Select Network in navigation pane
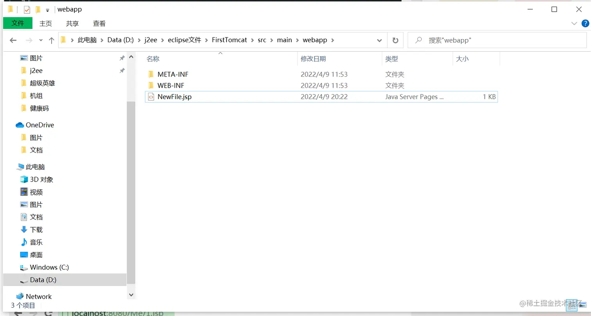The height and width of the screenshot is (316, 591). pos(38,296)
